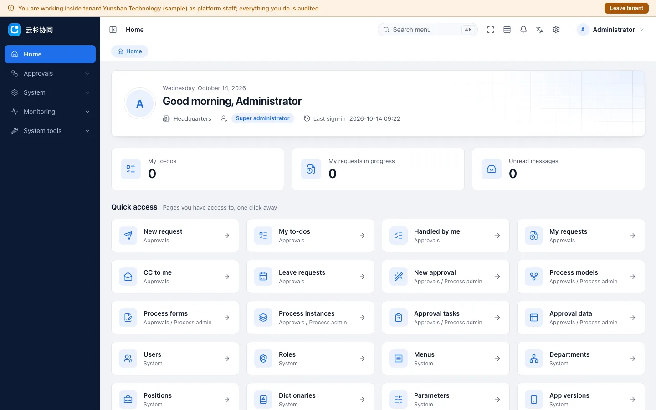The image size is (656, 410).
Task: Expand the System tools sidebar menu
Action: (50, 131)
